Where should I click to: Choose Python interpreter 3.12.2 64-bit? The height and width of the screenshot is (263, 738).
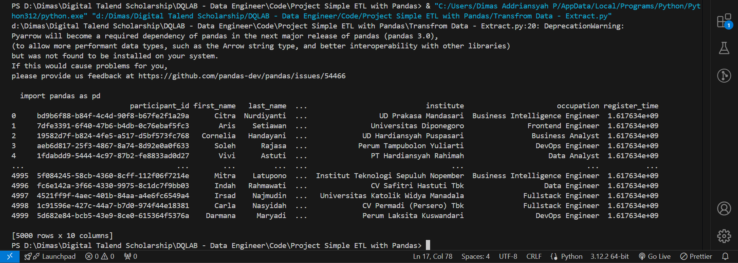pos(609,256)
